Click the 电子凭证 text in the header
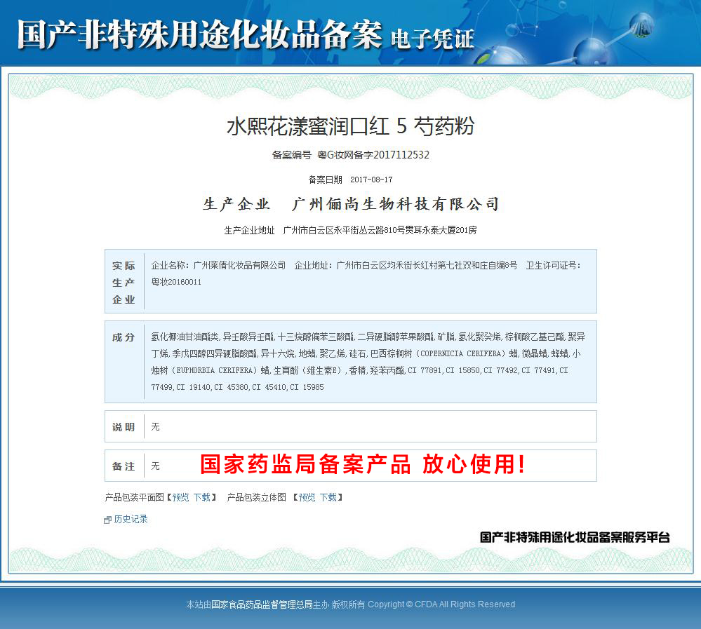Image resolution: width=701 pixels, height=629 pixels. (432, 39)
